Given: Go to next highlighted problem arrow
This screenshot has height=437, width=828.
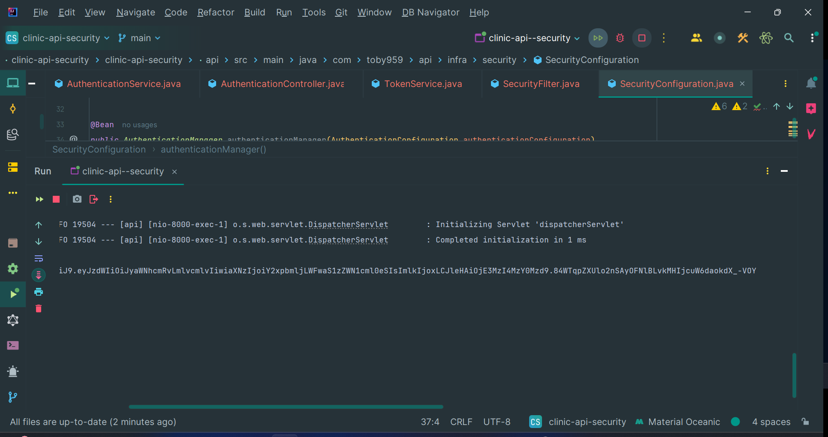Looking at the screenshot, I should click(790, 107).
